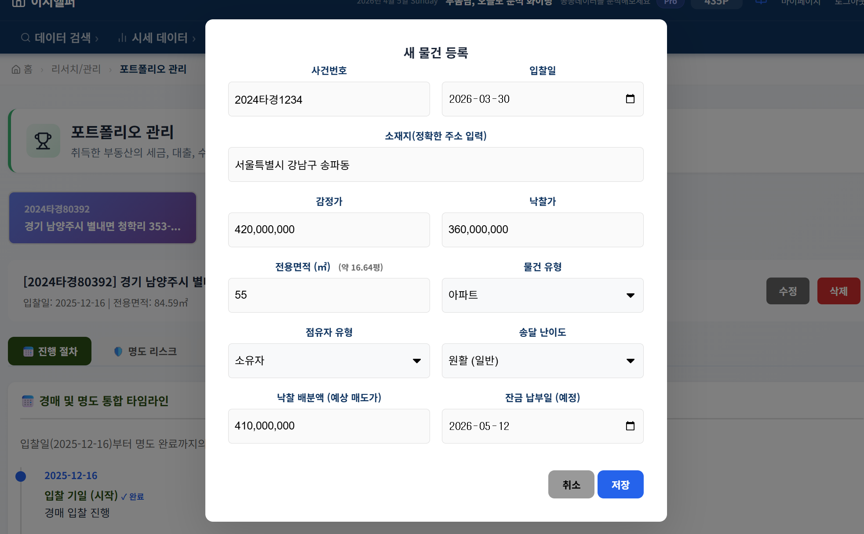Viewport: 864px width, 534px height.
Task: Open the calendar picker for 입찰일
Action: click(630, 99)
